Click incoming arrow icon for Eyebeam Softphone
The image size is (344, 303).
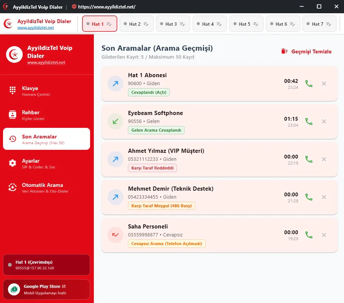tap(115, 121)
